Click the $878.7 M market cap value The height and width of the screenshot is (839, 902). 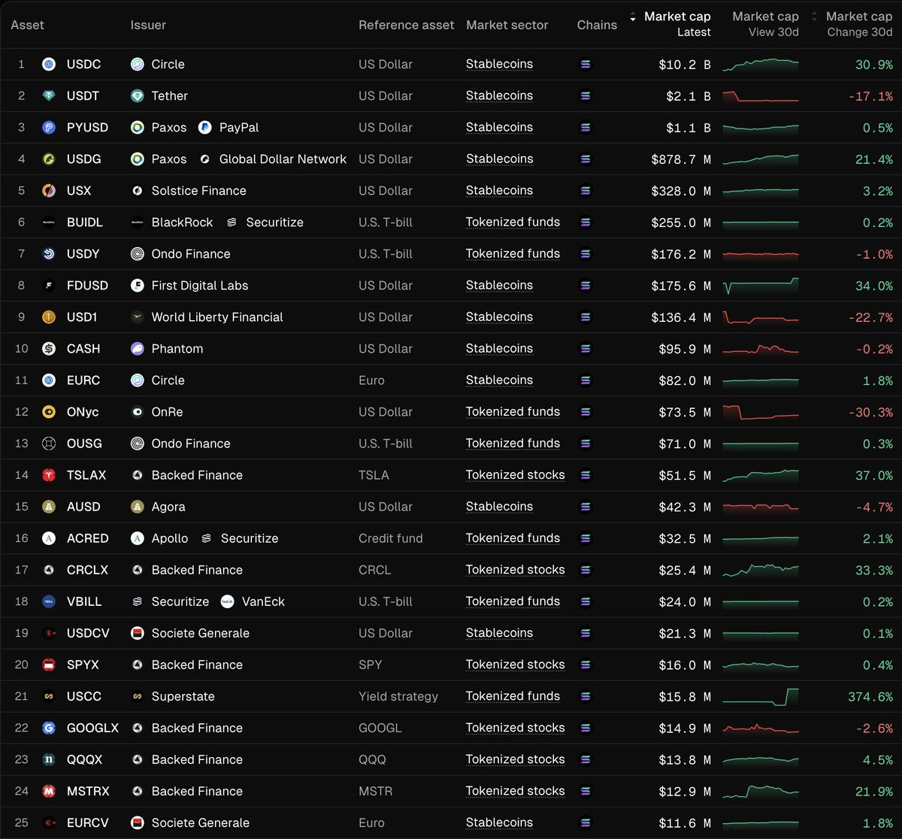(681, 159)
